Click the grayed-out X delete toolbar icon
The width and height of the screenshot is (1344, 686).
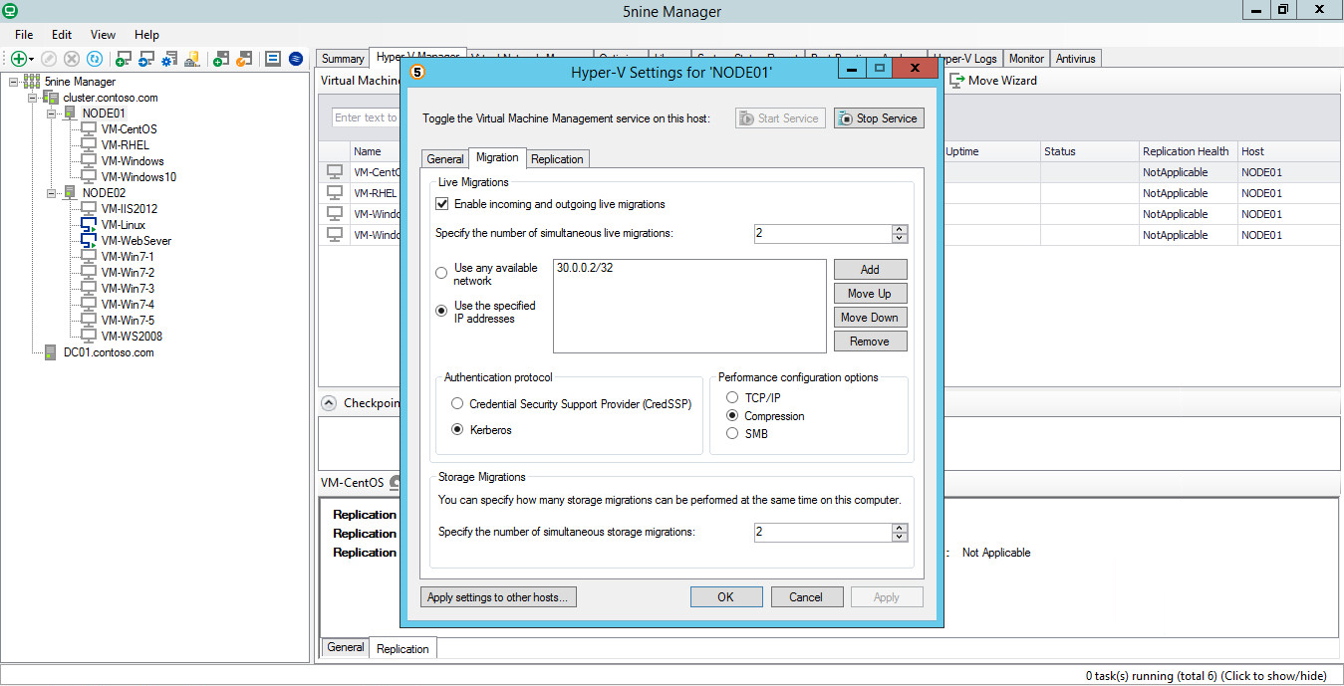(x=72, y=60)
